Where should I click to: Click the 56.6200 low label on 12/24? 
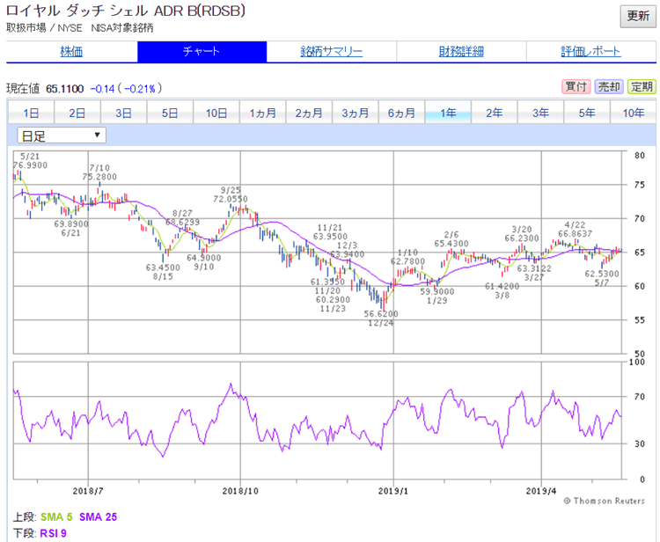point(381,314)
